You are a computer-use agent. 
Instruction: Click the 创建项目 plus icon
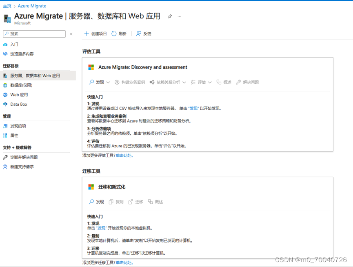tap(87, 34)
